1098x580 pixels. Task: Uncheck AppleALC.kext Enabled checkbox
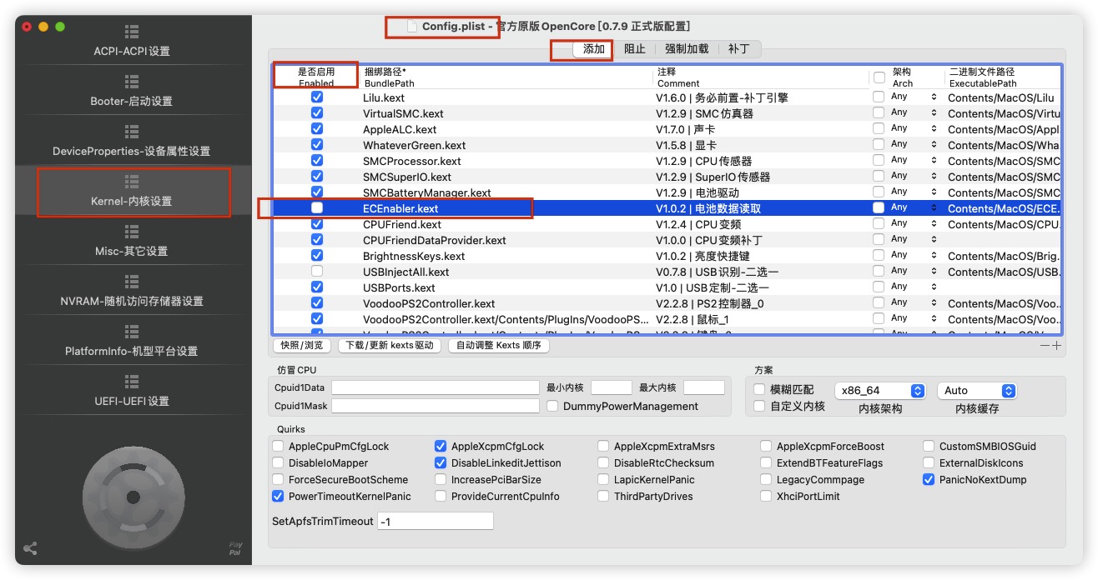317,128
